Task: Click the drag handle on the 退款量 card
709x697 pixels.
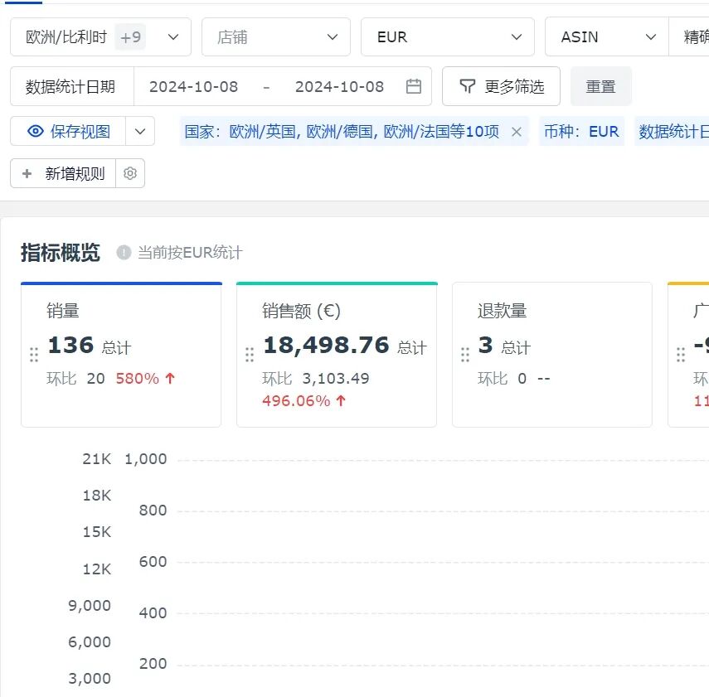Action: click(x=465, y=353)
